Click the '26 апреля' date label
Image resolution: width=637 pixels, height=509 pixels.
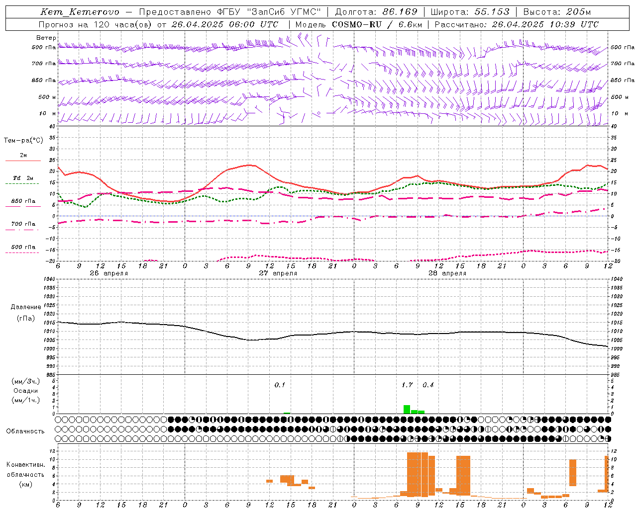click(x=108, y=273)
